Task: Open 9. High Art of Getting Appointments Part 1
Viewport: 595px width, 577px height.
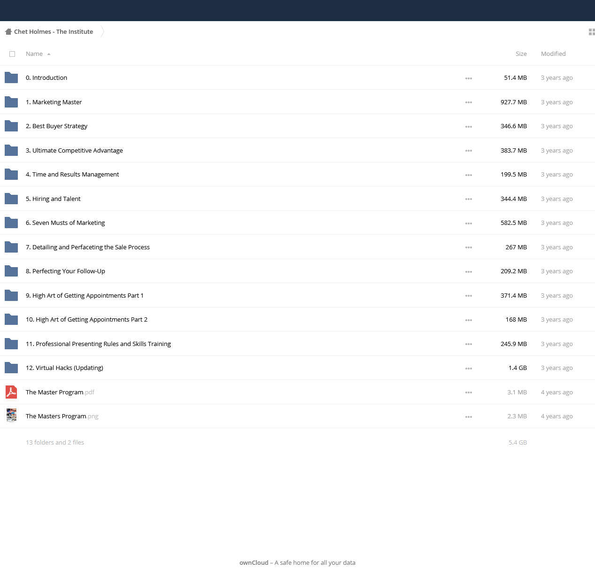Action: coord(85,296)
